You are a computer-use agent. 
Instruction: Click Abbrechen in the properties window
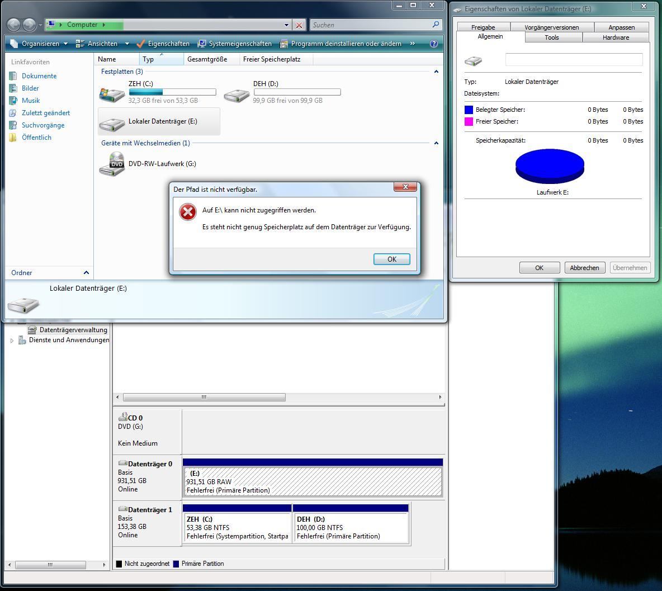[x=584, y=268]
